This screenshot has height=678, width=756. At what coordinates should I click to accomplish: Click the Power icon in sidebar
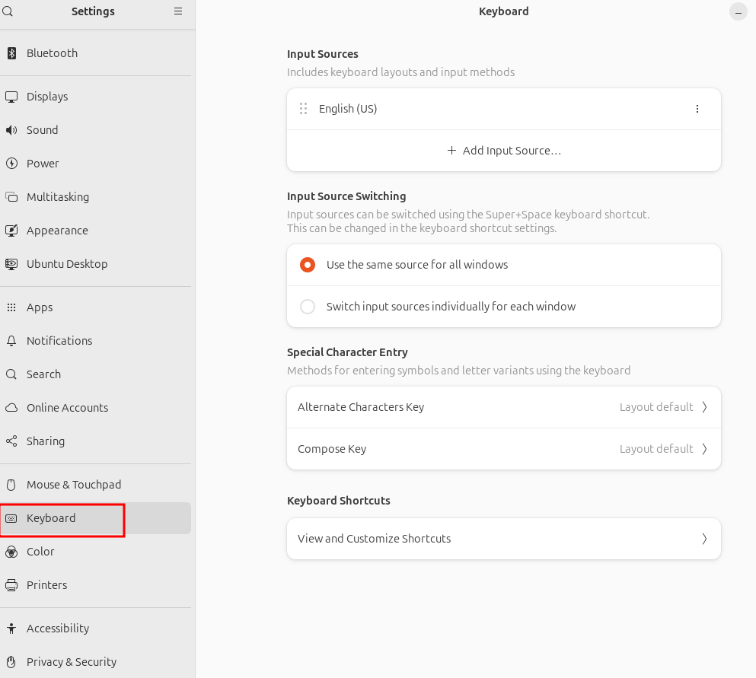click(x=11, y=164)
